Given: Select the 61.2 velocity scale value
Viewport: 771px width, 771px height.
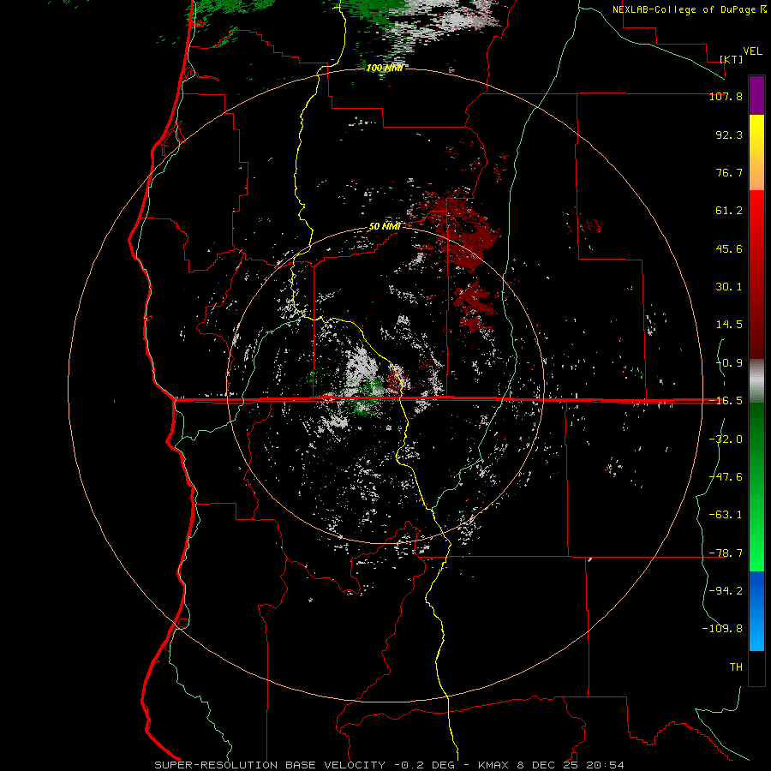Looking at the screenshot, I should tap(729, 211).
